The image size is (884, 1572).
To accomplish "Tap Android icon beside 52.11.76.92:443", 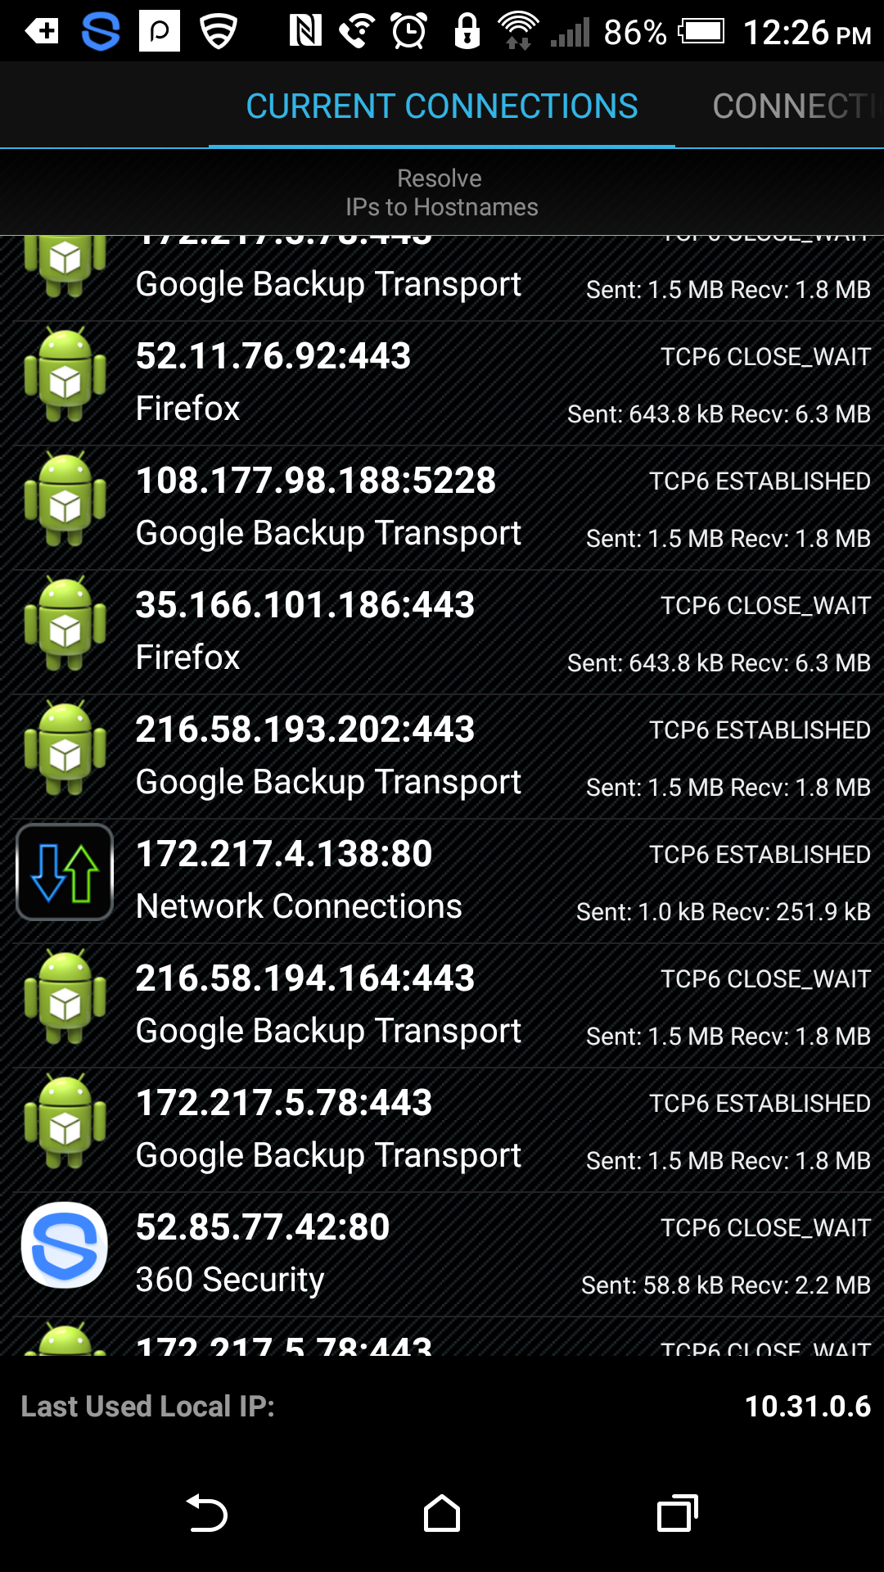I will tap(65, 375).
